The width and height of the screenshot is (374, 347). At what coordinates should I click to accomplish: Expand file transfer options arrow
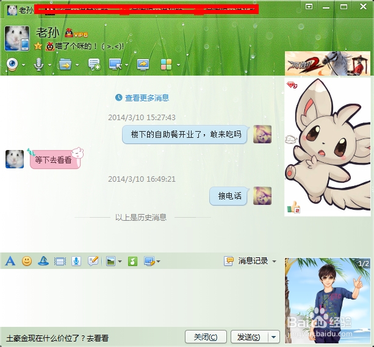click(x=77, y=65)
